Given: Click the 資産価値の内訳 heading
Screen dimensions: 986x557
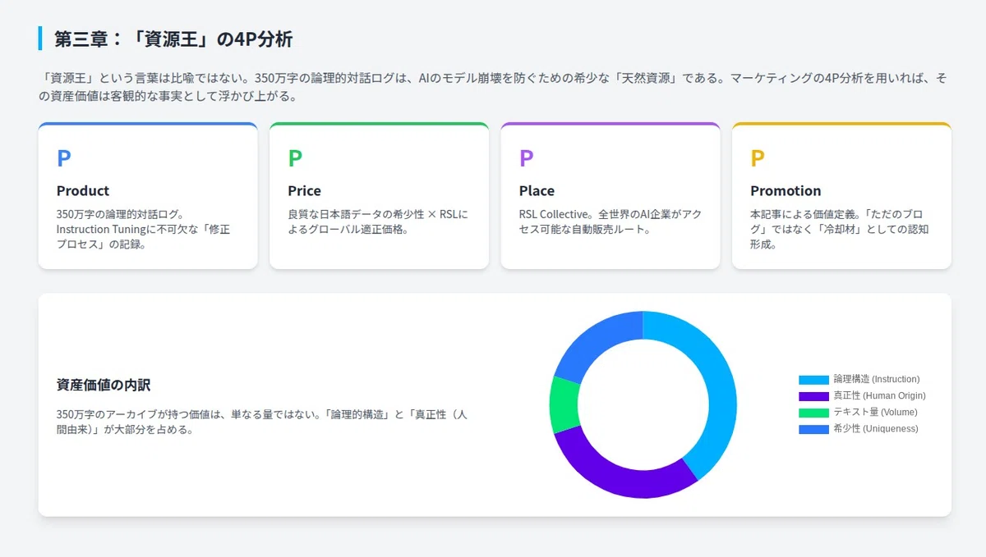Looking at the screenshot, I should (x=104, y=384).
